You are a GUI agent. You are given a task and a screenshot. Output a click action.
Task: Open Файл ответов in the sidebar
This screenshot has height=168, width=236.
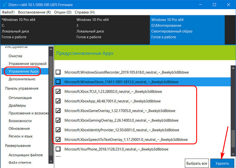click(20, 163)
